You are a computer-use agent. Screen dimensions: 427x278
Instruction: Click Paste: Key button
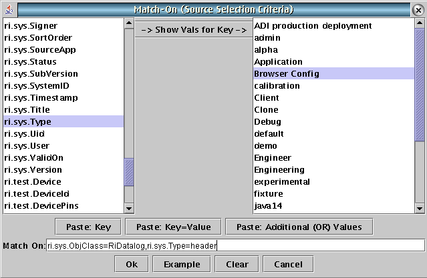[88, 227]
